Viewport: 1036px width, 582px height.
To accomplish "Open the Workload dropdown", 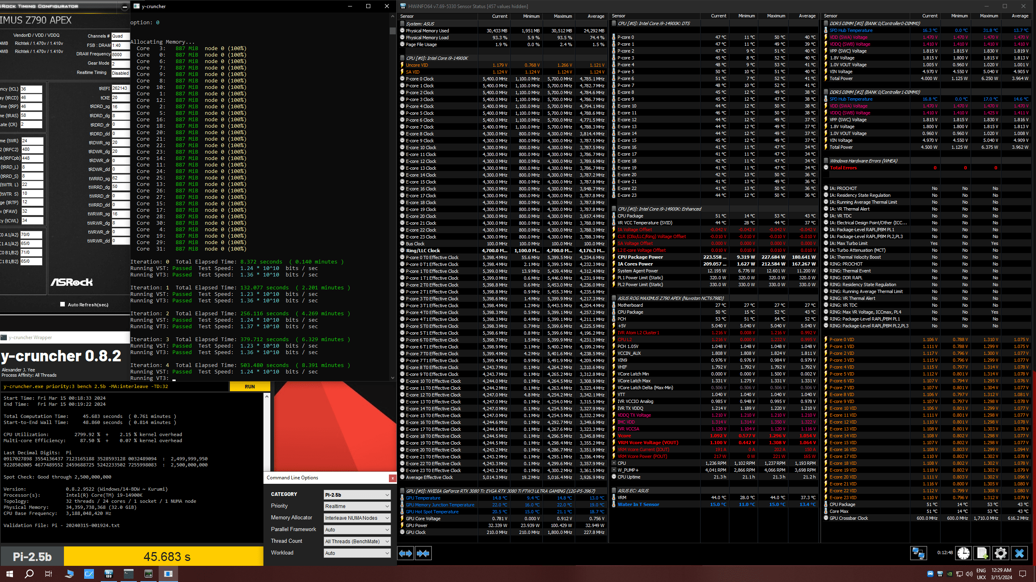I will [x=357, y=553].
